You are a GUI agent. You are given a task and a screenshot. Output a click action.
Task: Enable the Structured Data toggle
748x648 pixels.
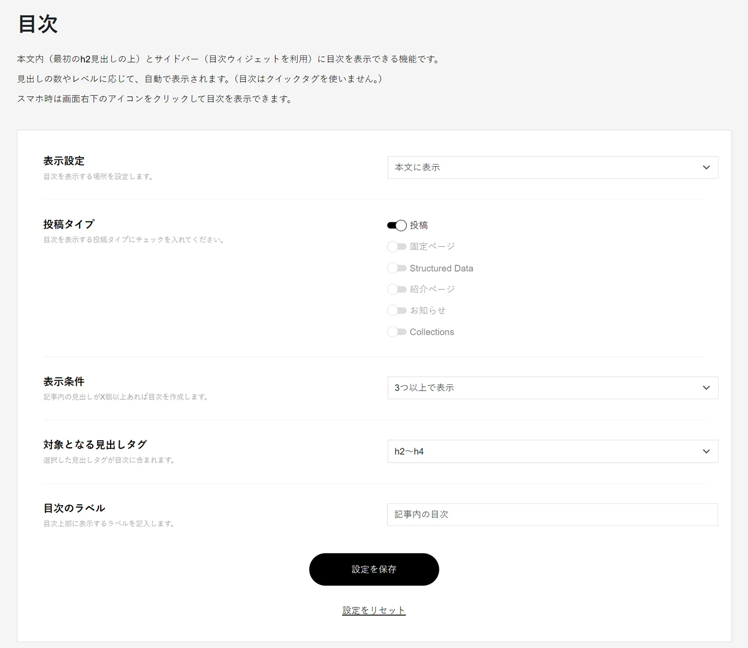[396, 268]
